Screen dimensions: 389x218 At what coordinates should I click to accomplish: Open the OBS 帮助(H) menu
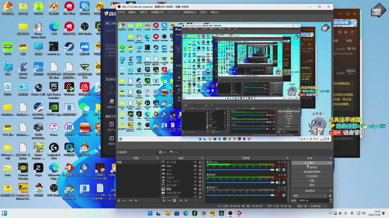coord(214,13)
